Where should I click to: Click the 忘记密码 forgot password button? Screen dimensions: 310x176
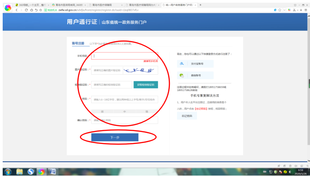[187, 116]
